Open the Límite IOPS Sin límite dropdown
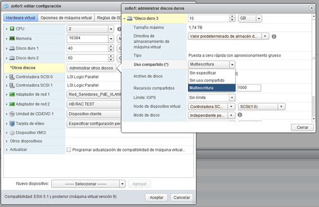The width and height of the screenshot is (319, 207). pyautogui.click(x=232, y=98)
